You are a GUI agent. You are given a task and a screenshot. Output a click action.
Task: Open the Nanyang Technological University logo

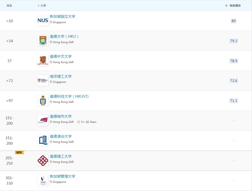(x=43, y=81)
